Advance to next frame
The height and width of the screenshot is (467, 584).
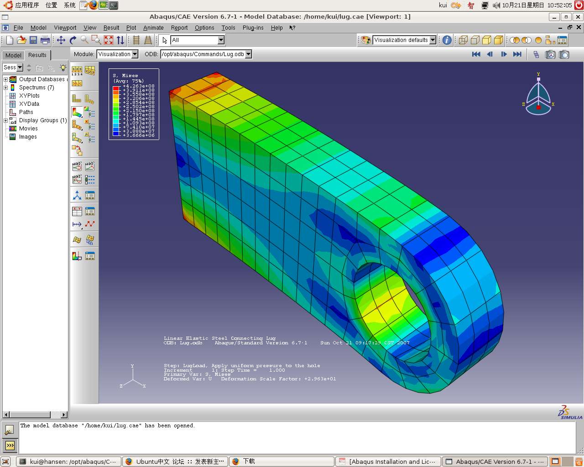[x=504, y=54]
